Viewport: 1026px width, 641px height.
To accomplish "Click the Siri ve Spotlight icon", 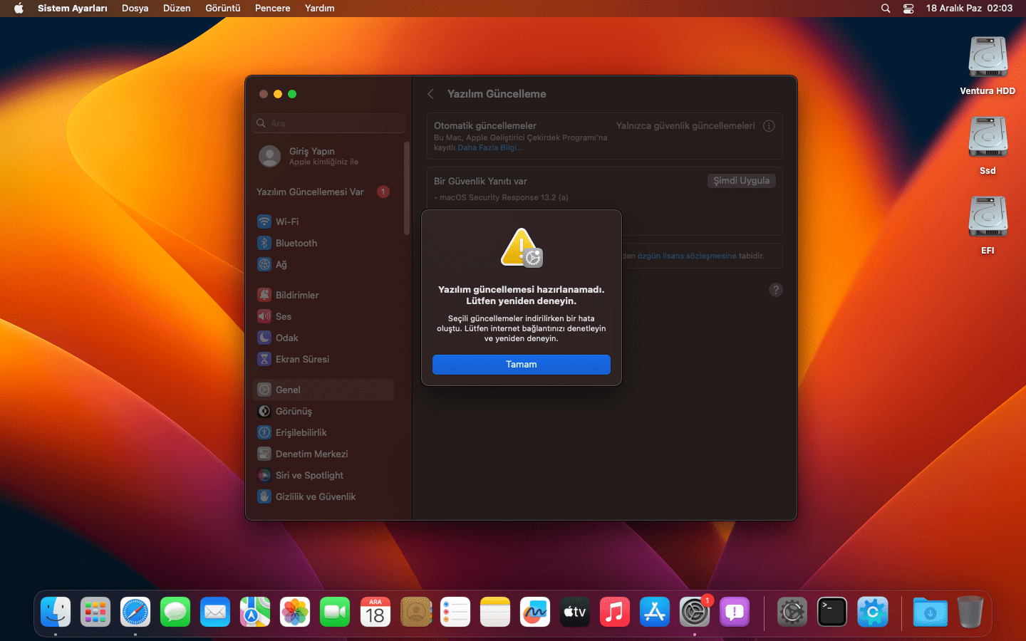I will [264, 475].
